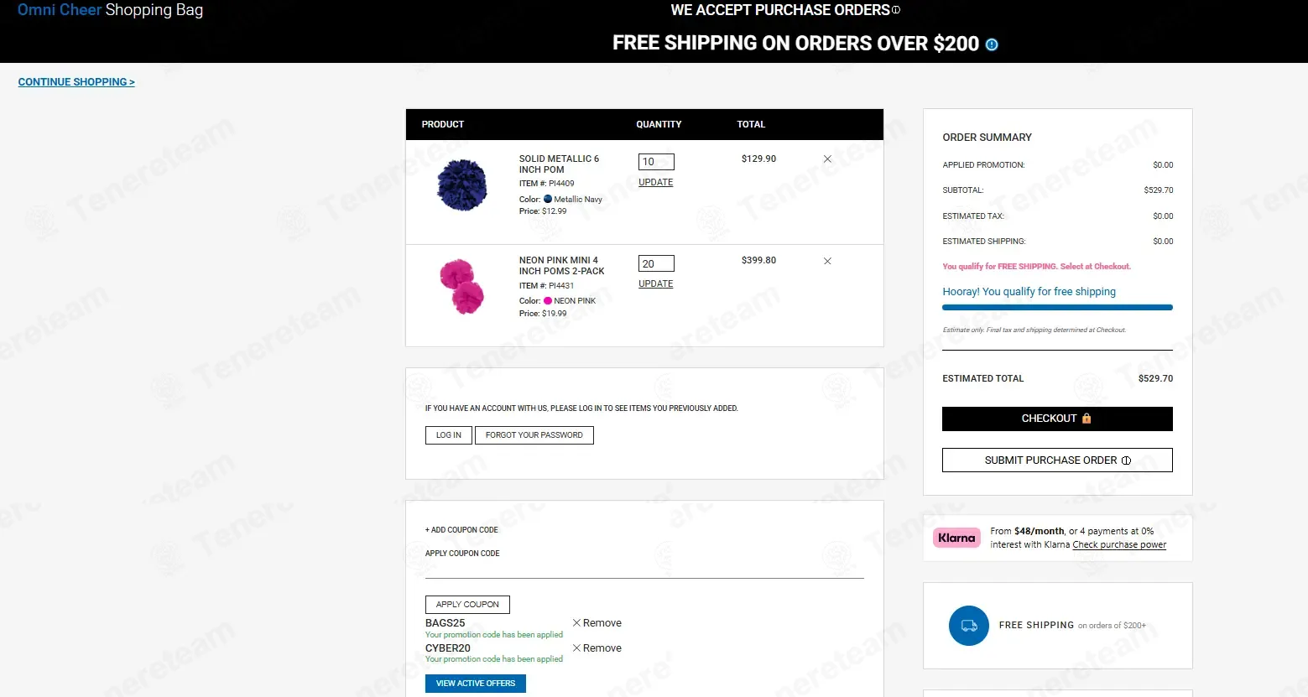Viewport: 1308px width, 697px height.
Task: Click the free shipping info icon in banner
Action: tap(992, 44)
